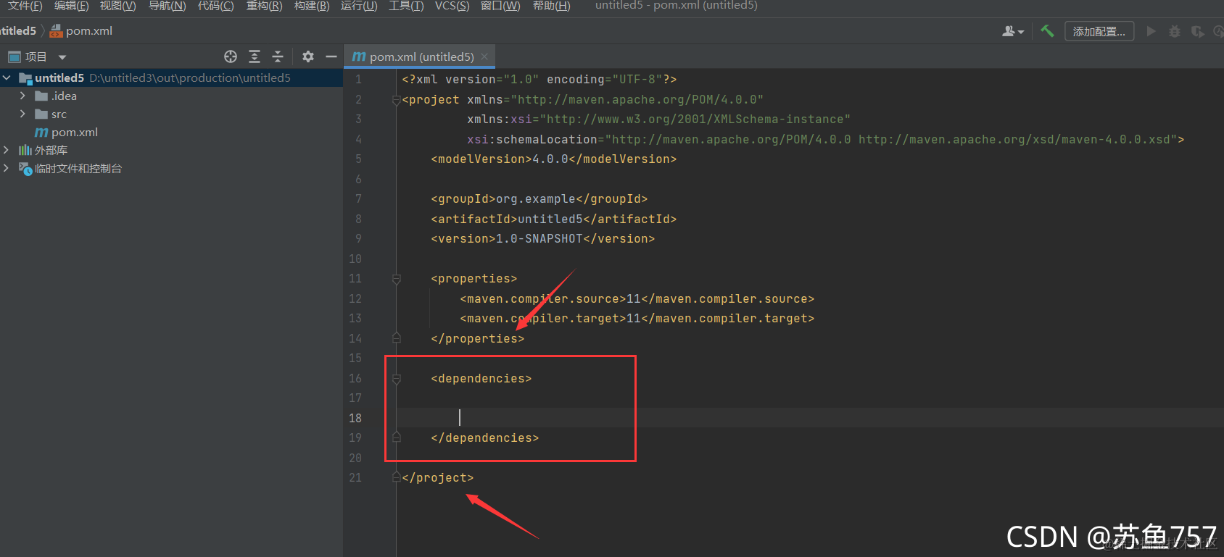Screen dimensions: 1224x557
Task: Click the fold end marker at line 19
Action: [x=397, y=437]
